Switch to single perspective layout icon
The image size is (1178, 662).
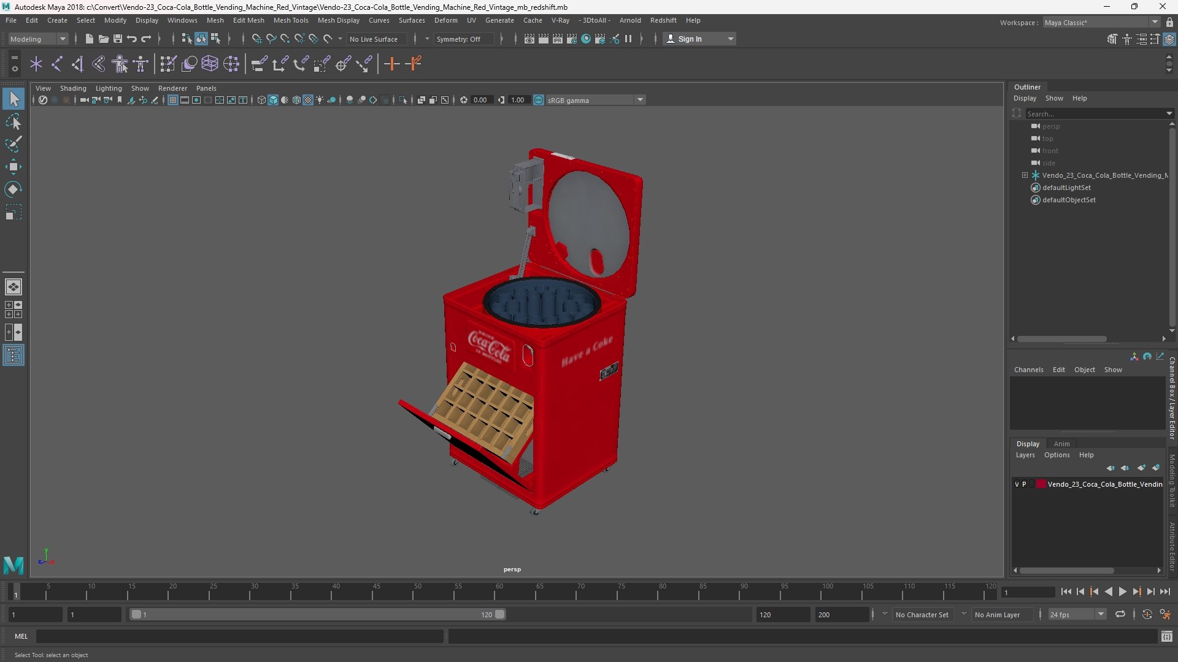coord(13,287)
